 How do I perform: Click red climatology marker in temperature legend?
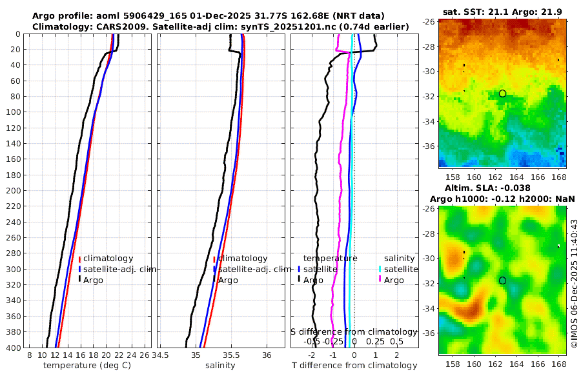79,259
